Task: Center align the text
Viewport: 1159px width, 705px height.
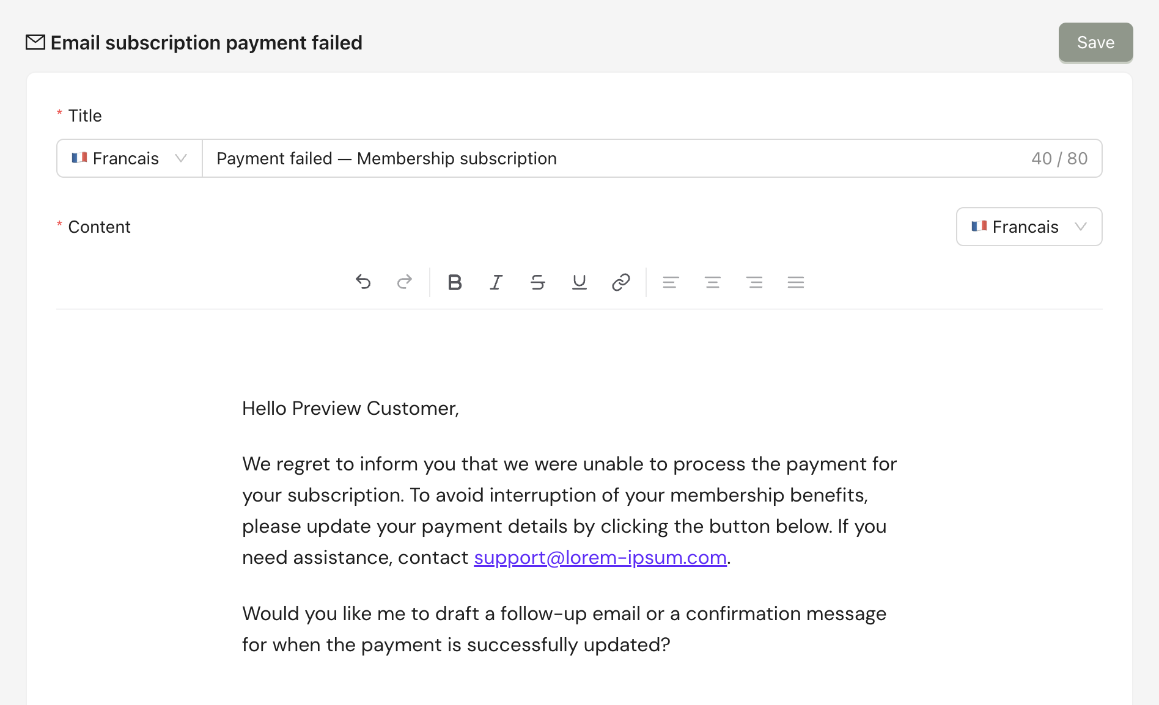Action: click(x=713, y=282)
